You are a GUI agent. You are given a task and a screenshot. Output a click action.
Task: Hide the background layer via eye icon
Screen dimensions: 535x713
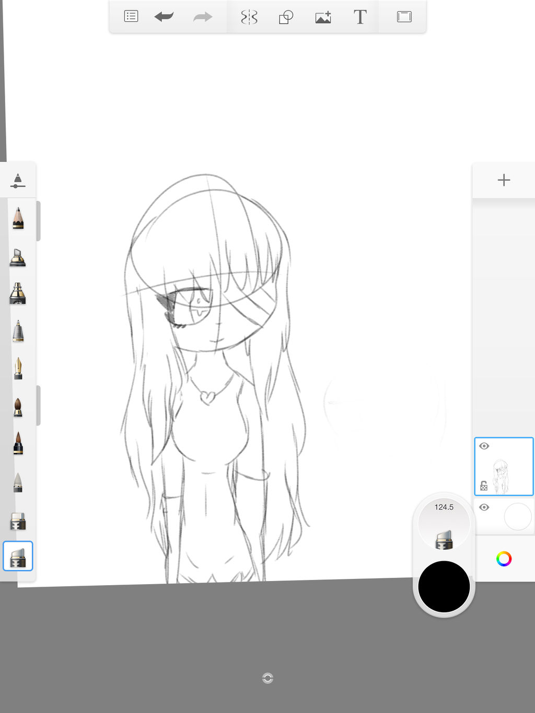point(484,507)
